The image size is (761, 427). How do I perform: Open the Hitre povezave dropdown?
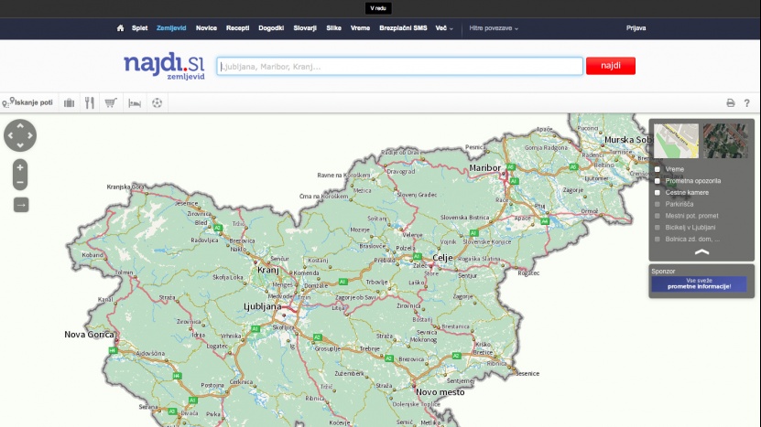tap(494, 28)
